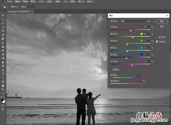The height and width of the screenshot is (125, 171).
Task: Select the Hand tool
Action: pos(3,85)
